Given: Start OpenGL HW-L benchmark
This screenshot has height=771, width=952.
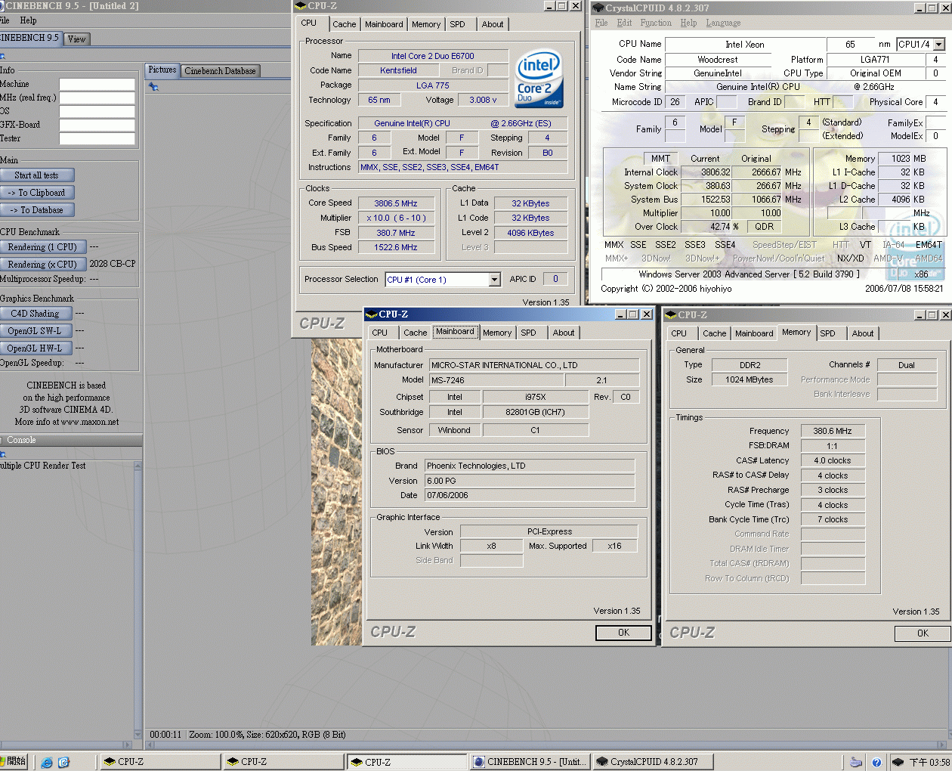Looking at the screenshot, I should pyautogui.click(x=35, y=348).
